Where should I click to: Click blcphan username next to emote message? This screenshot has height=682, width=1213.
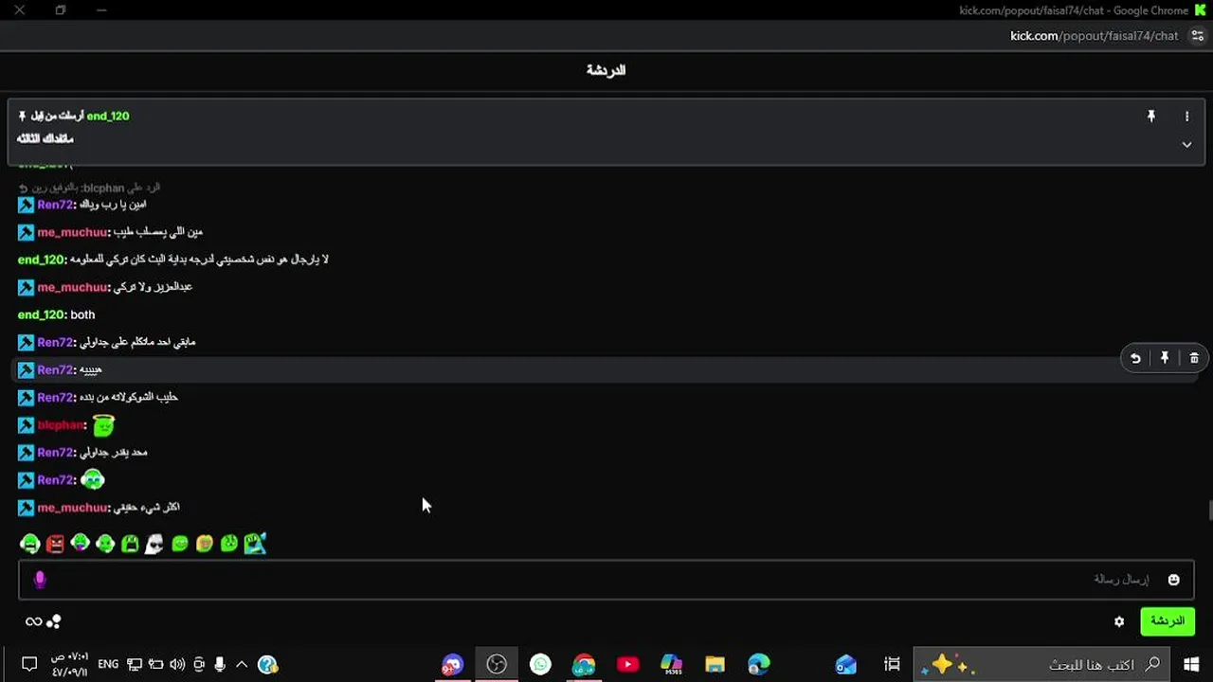click(x=61, y=425)
